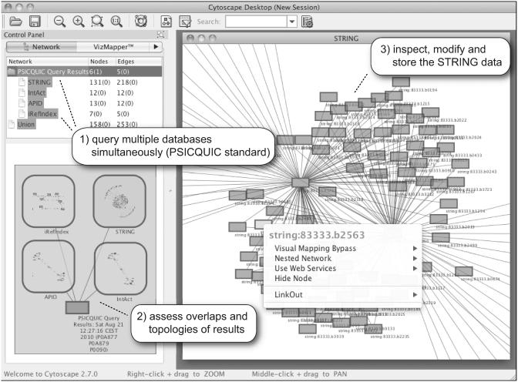Click the Union network document icon
This screenshot has height=382, width=518.
[x=12, y=124]
